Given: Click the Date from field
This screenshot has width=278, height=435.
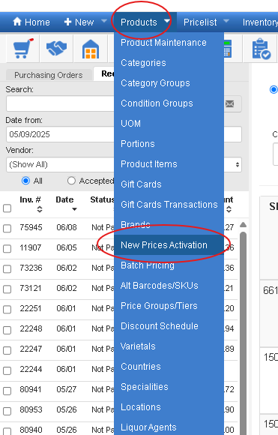Looking at the screenshot, I should tap(60, 134).
